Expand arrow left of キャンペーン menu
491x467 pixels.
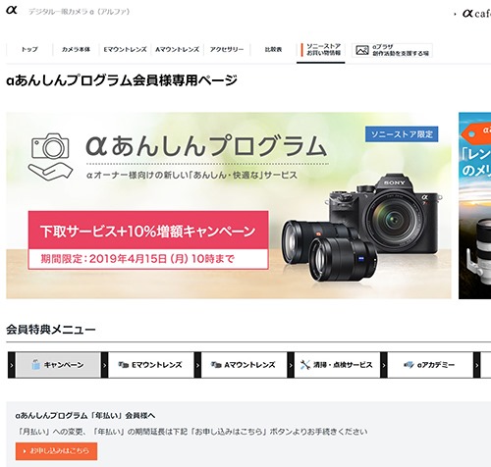click(12, 365)
